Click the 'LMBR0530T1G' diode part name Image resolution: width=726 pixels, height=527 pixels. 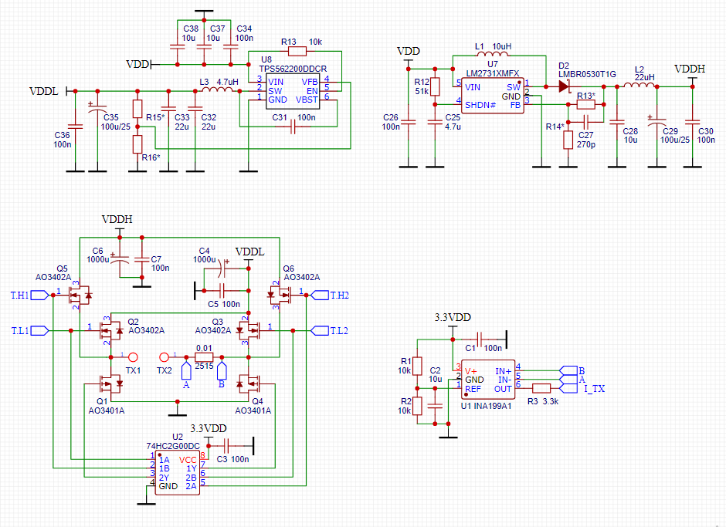(x=587, y=74)
